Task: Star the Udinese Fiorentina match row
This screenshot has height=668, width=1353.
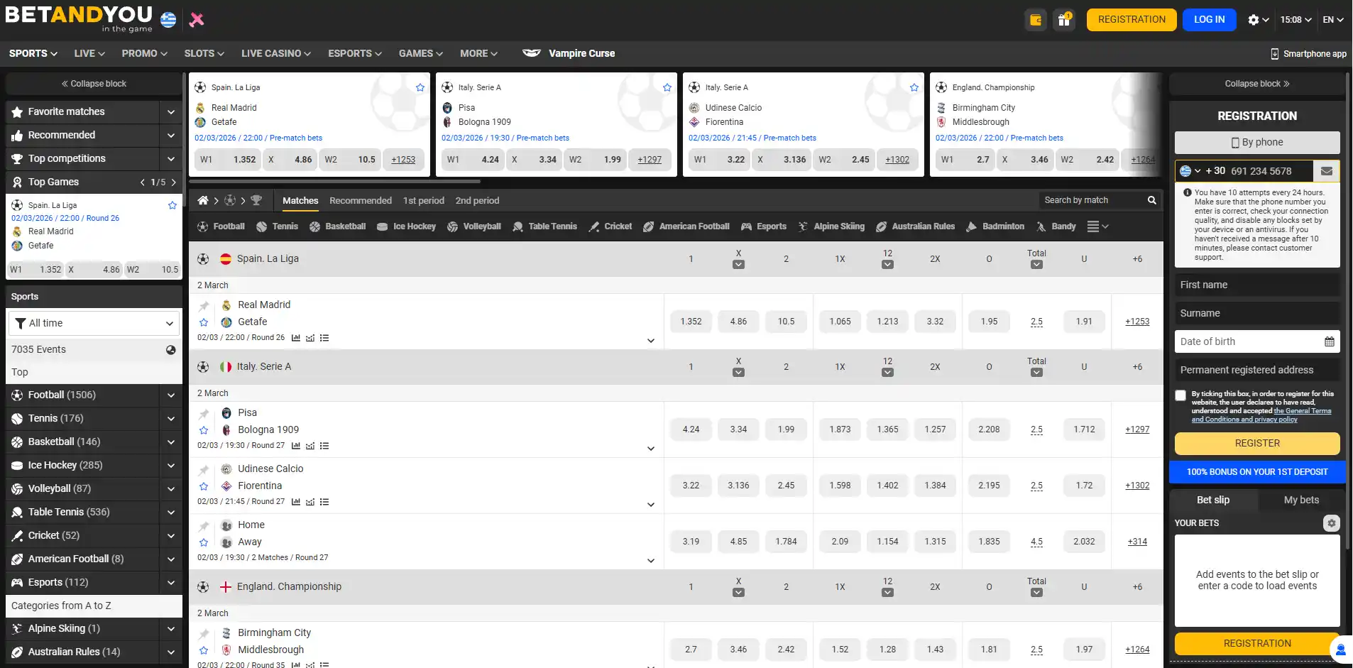Action: 204,486
